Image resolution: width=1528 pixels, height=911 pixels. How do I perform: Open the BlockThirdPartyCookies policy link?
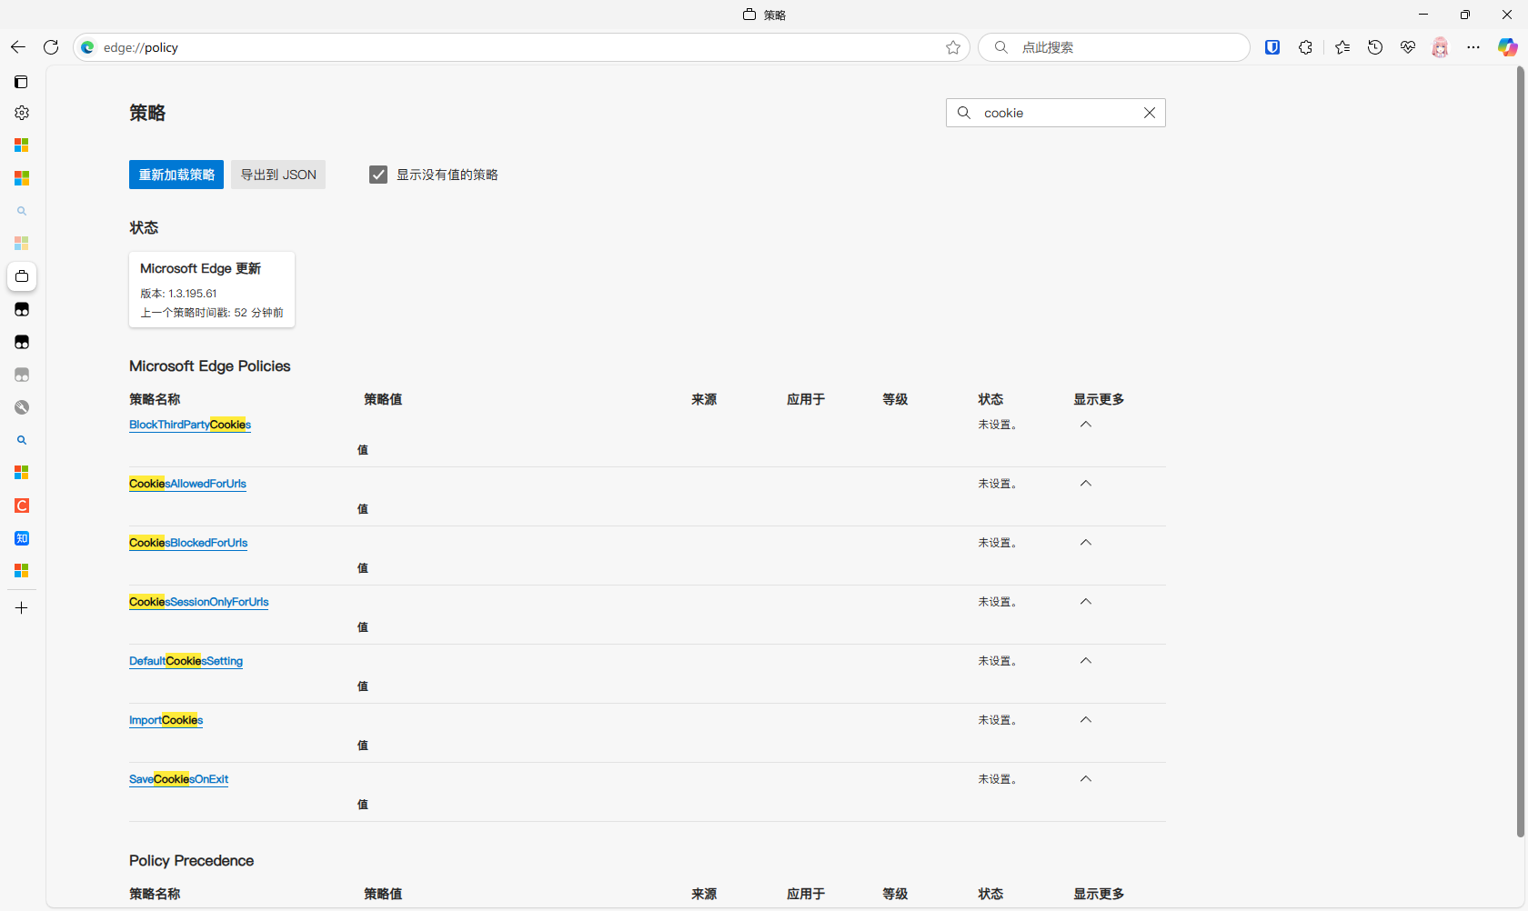(x=190, y=425)
